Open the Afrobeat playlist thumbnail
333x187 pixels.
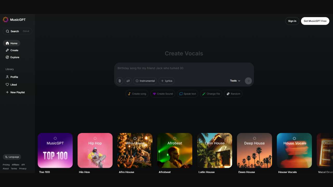pyautogui.click(x=175, y=150)
